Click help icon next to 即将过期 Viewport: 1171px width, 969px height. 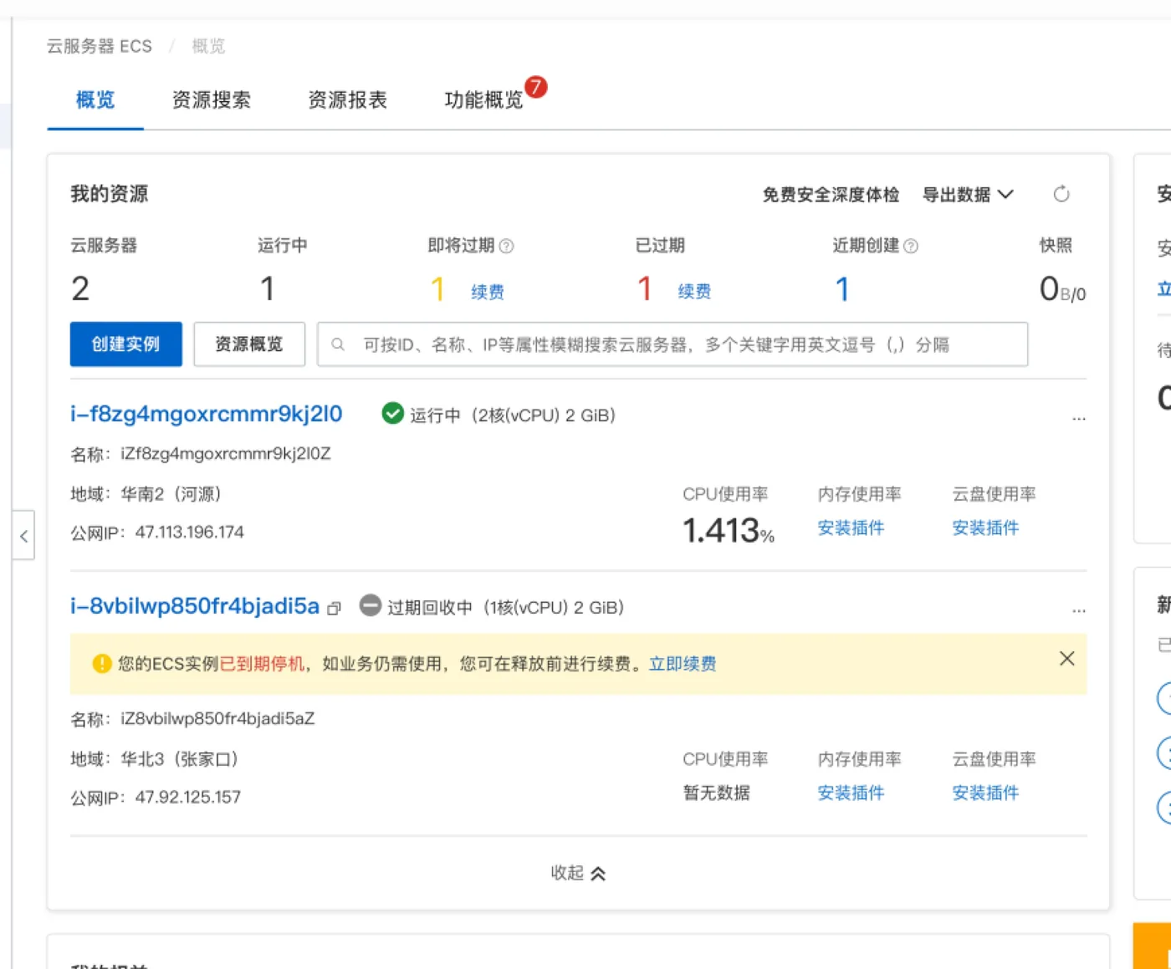tap(506, 246)
